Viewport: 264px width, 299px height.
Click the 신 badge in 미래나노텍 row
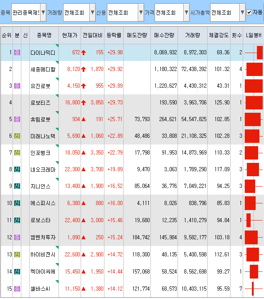pos(17,136)
